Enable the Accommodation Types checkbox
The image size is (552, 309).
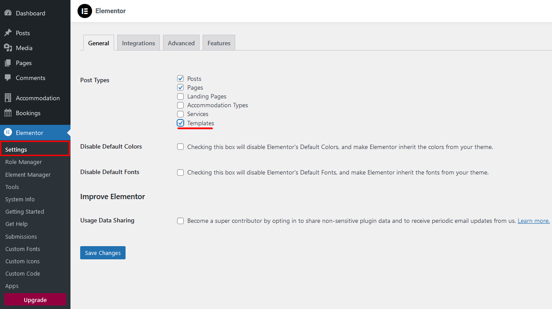(181, 105)
